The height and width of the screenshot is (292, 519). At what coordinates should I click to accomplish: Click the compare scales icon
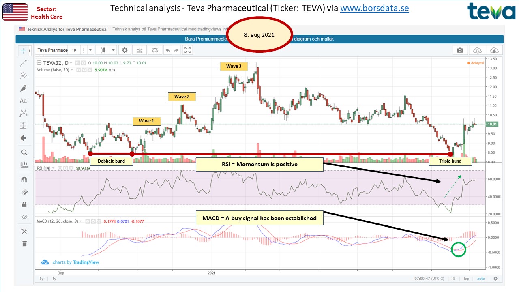155,50
